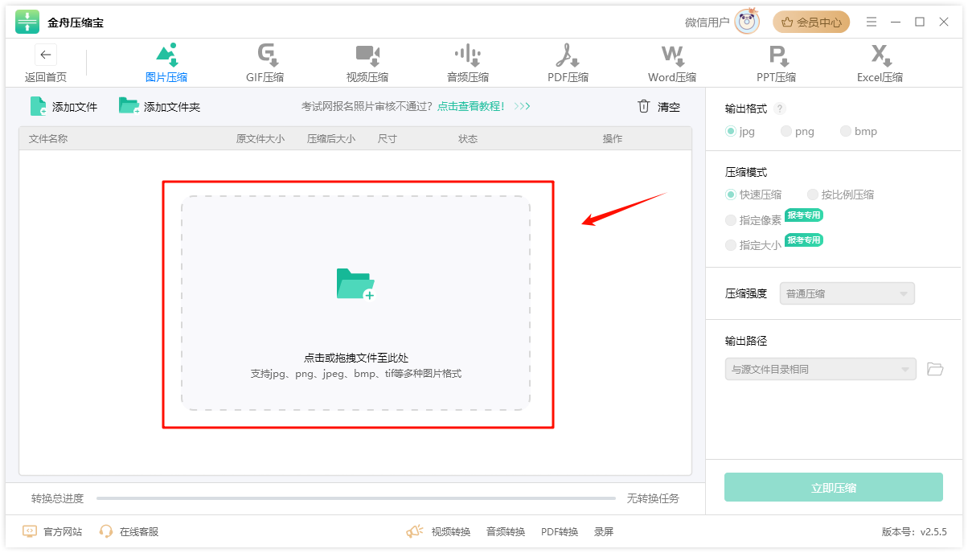This screenshot has height=553, width=968.
Task: Open the 输出路径 与源文件目录相同 dropdown
Action: (821, 369)
